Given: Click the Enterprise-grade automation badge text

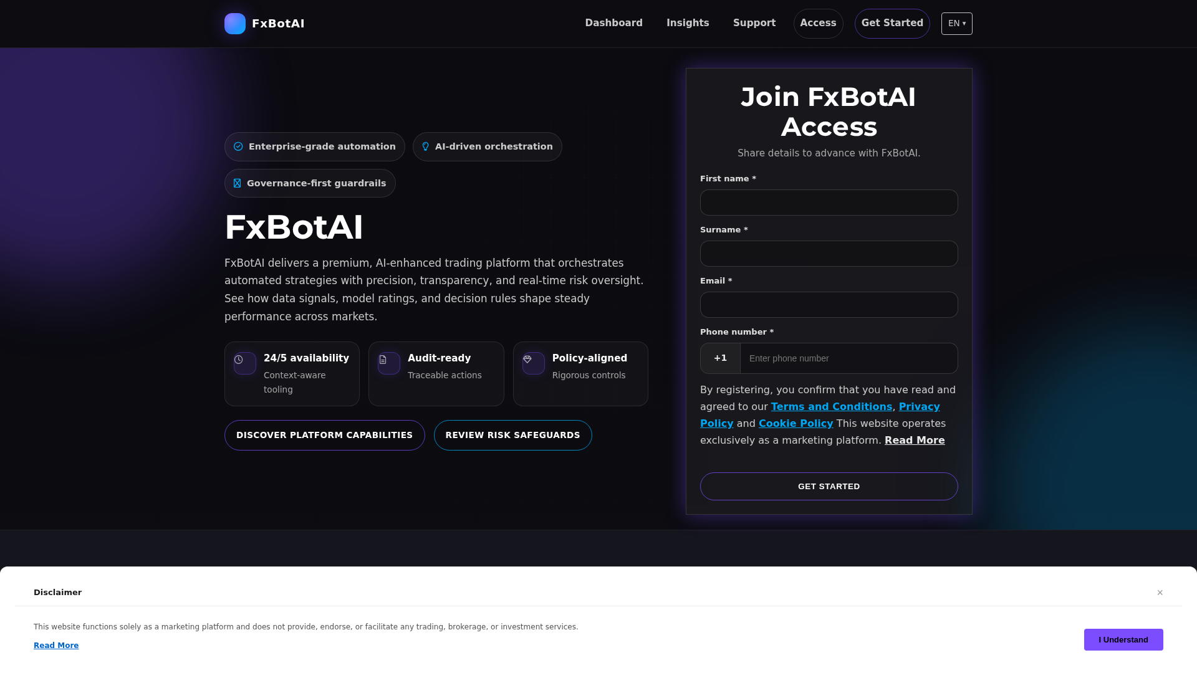Looking at the screenshot, I should (322, 146).
